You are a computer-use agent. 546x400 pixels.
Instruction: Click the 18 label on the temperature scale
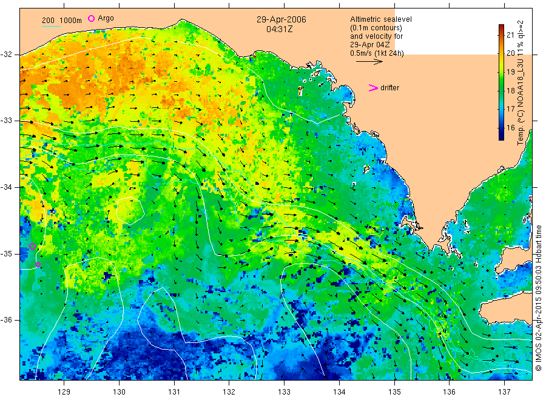tap(510, 90)
